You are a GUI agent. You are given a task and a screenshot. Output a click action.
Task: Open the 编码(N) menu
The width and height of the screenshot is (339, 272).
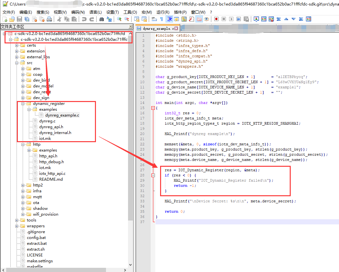click(x=78, y=12)
